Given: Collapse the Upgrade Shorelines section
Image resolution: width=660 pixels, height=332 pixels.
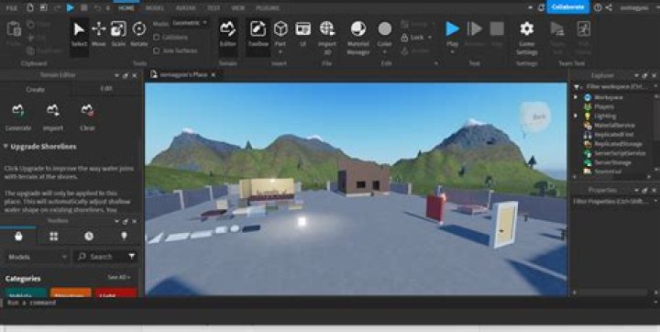Looking at the screenshot, I should pos(5,146).
